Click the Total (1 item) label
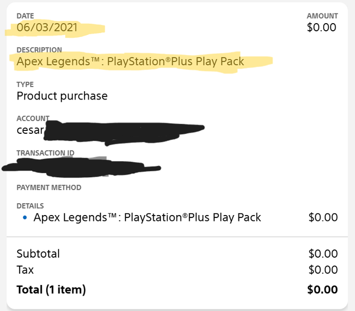 [51, 290]
